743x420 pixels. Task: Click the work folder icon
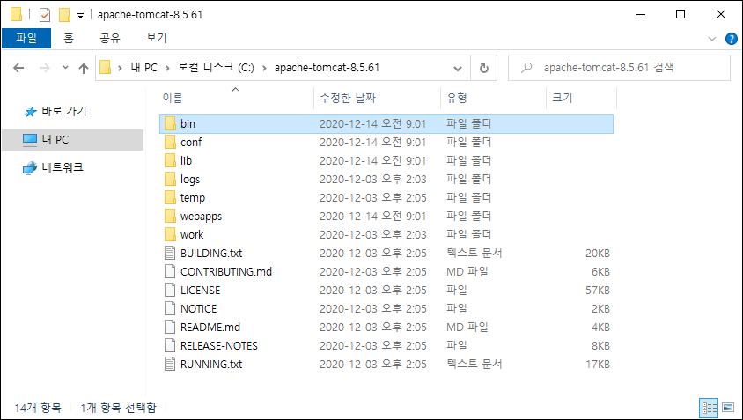pyautogui.click(x=170, y=234)
